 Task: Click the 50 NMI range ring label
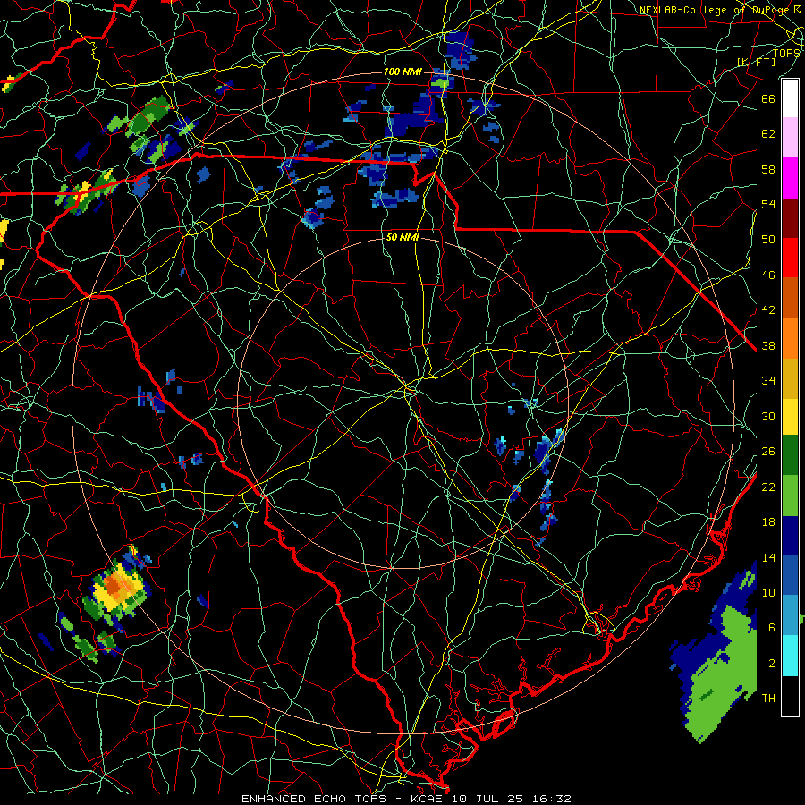402,237
